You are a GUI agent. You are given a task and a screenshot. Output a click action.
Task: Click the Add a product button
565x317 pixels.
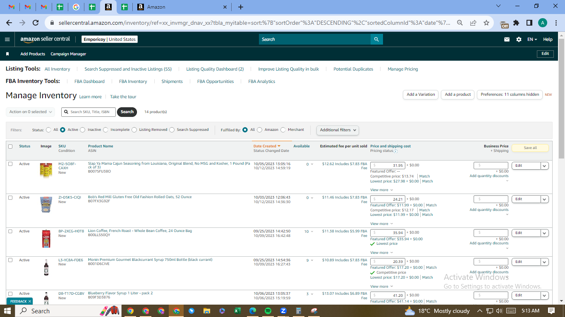(458, 95)
